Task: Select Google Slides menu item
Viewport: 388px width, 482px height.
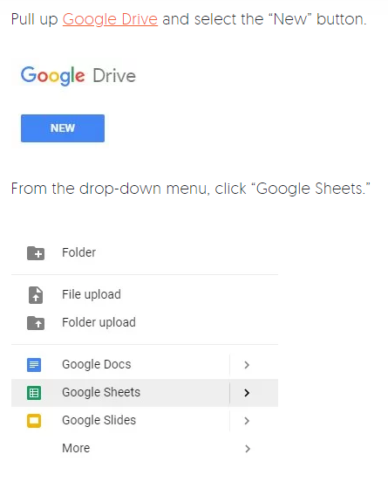Action: pyautogui.click(x=120, y=421)
